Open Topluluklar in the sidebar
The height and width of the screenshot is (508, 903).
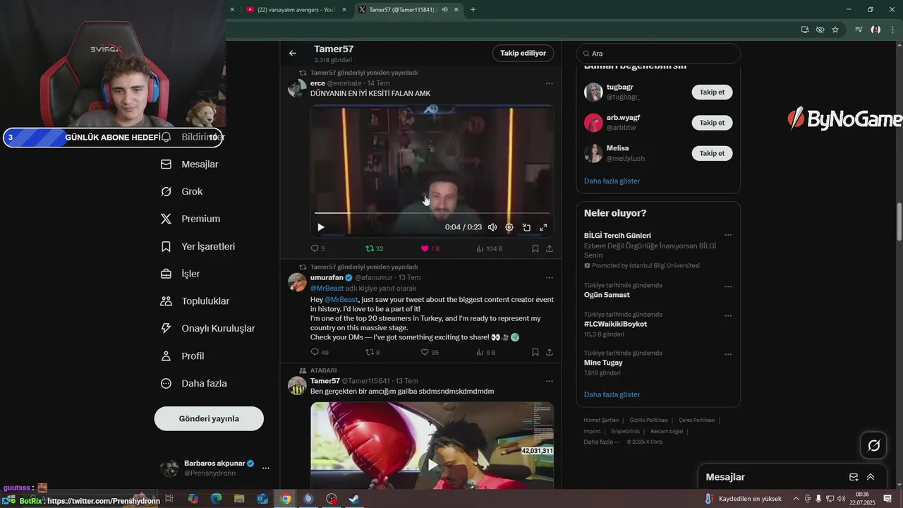[195, 301]
